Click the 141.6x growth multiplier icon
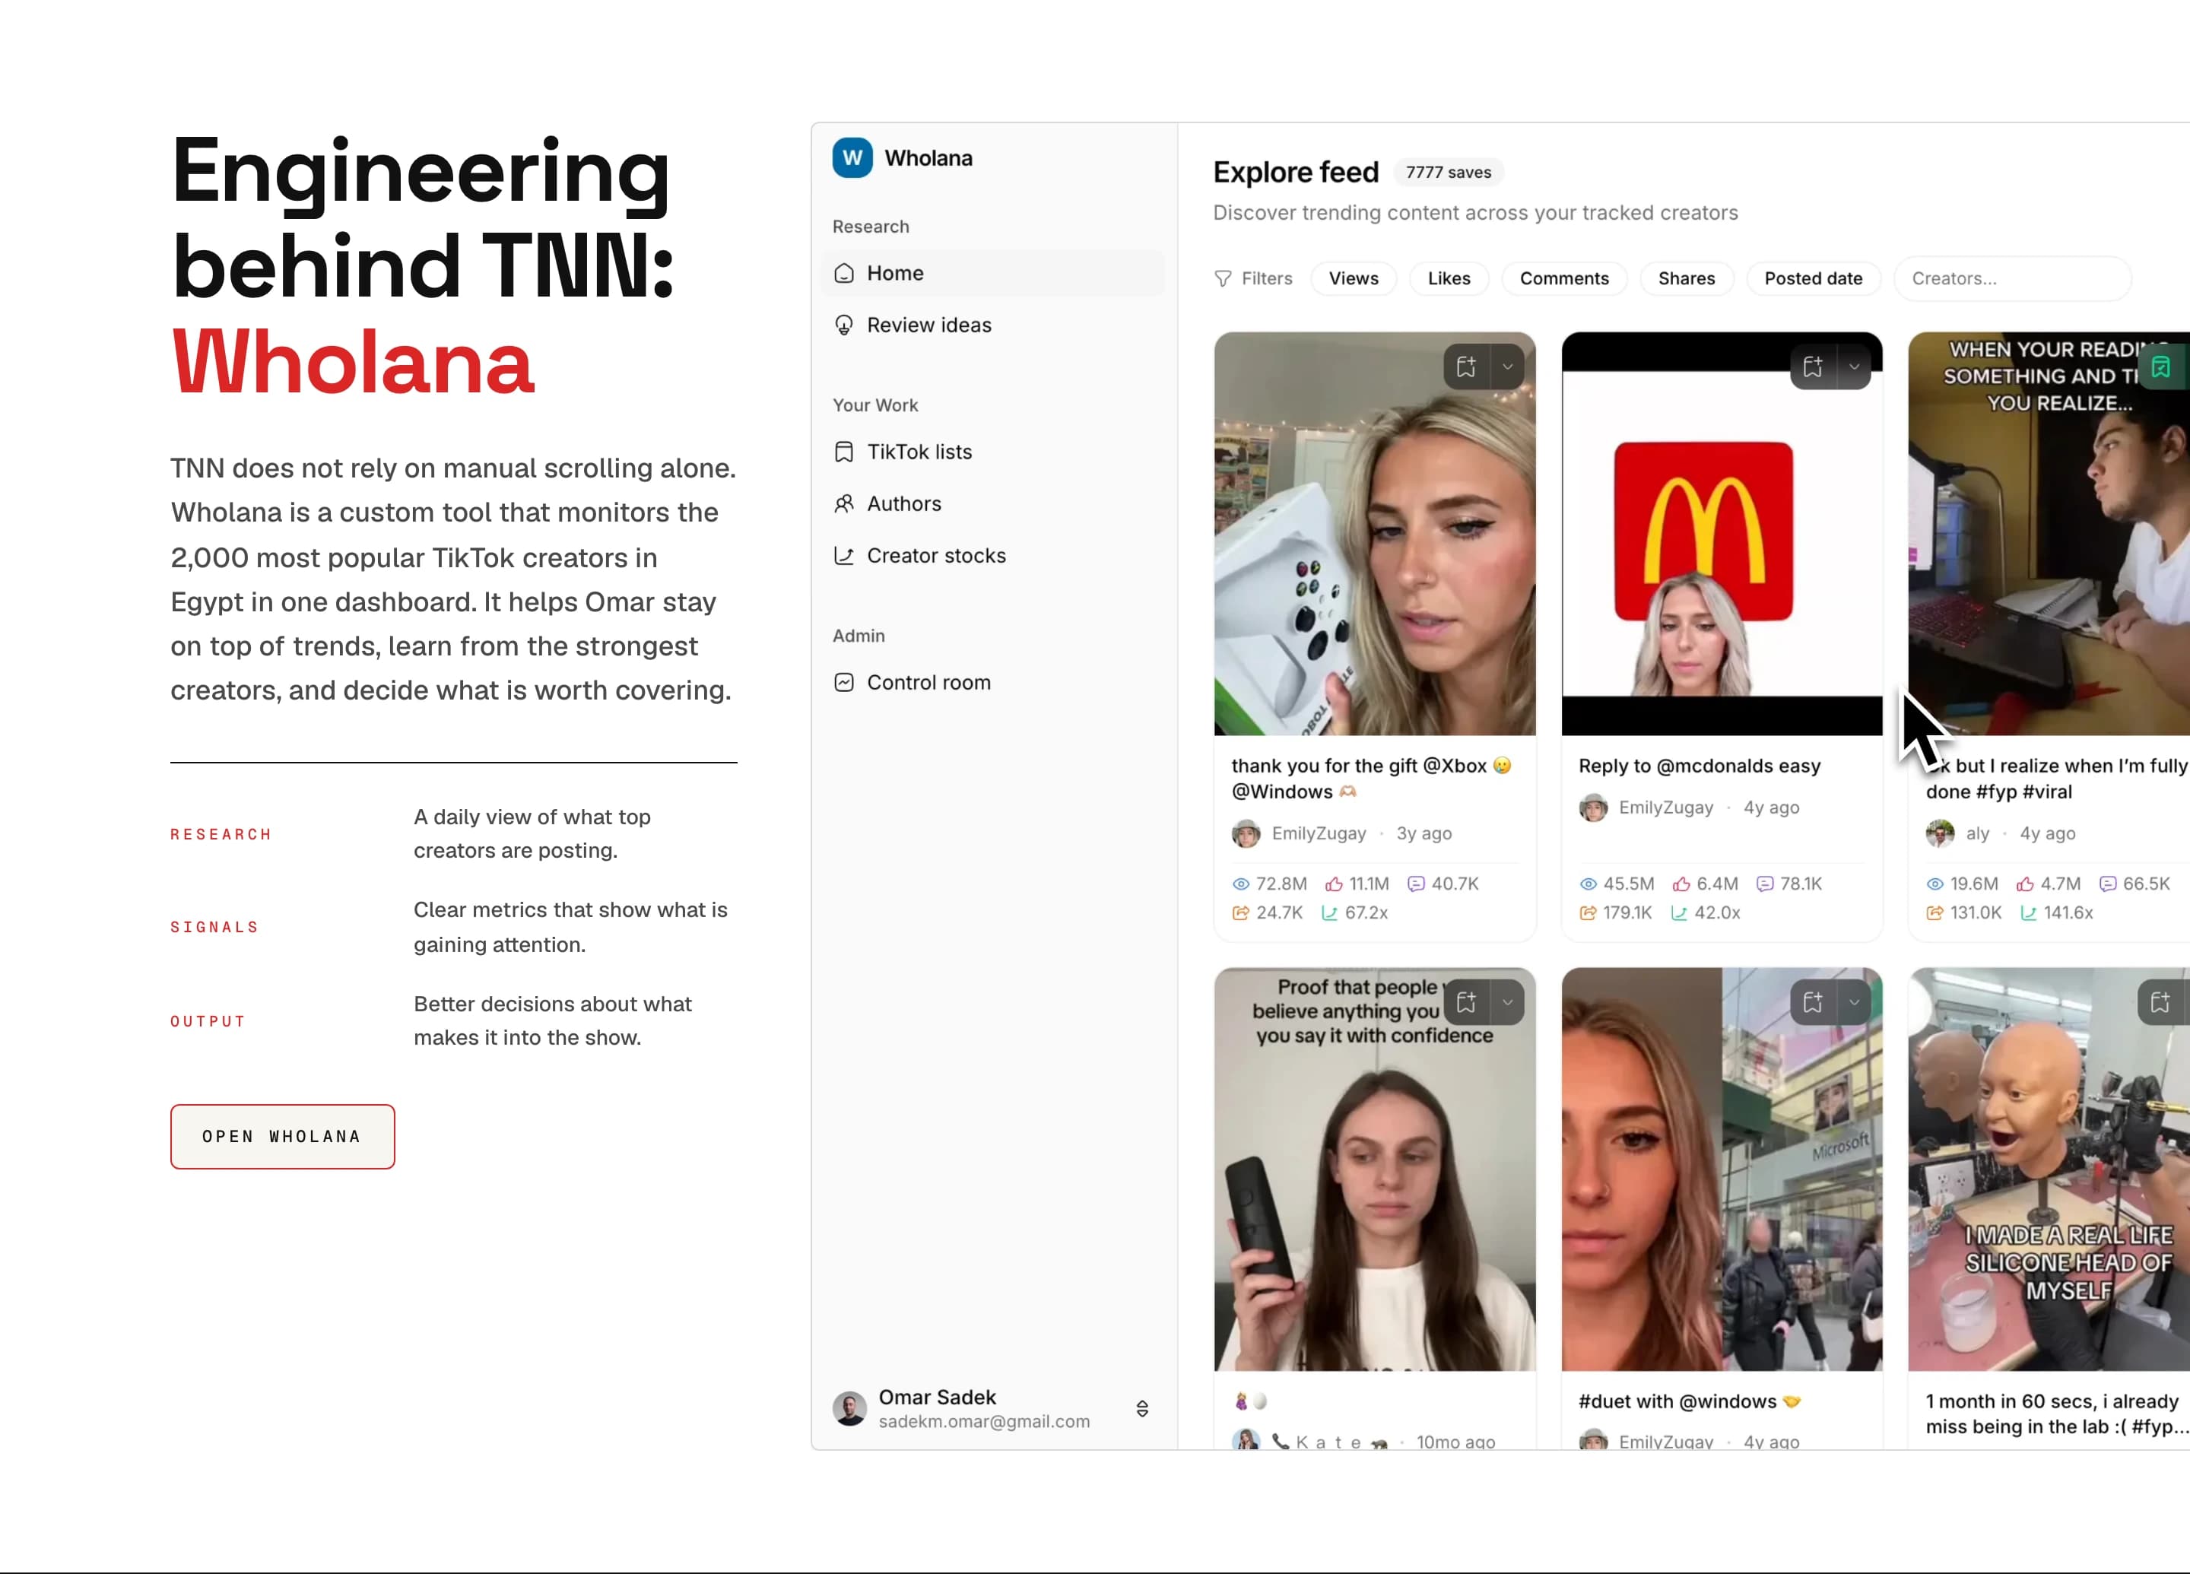The image size is (2190, 1574). [2028, 912]
